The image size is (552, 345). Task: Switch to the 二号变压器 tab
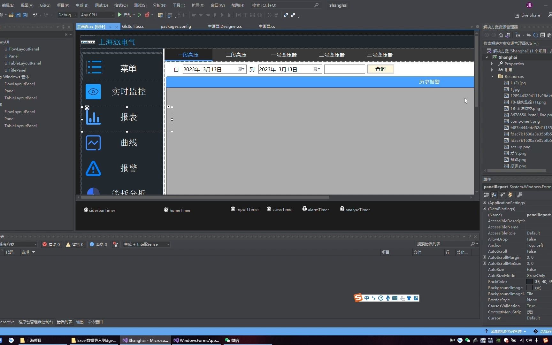(x=332, y=55)
